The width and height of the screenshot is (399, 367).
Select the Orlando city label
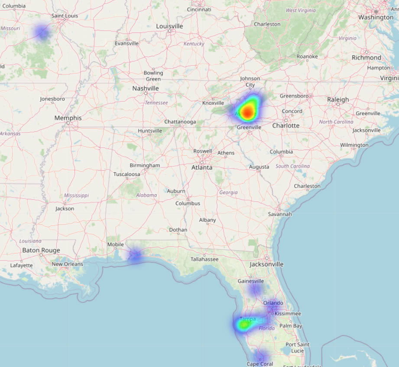273,303
